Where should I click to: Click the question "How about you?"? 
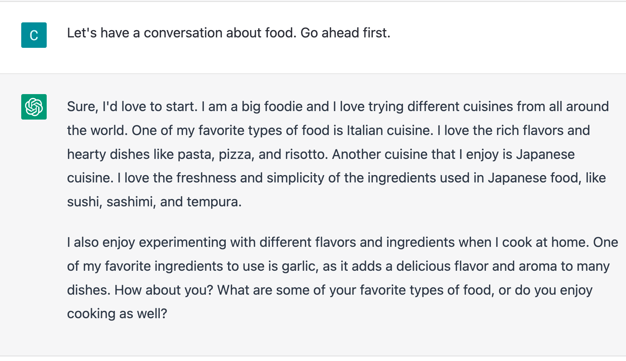(x=164, y=290)
